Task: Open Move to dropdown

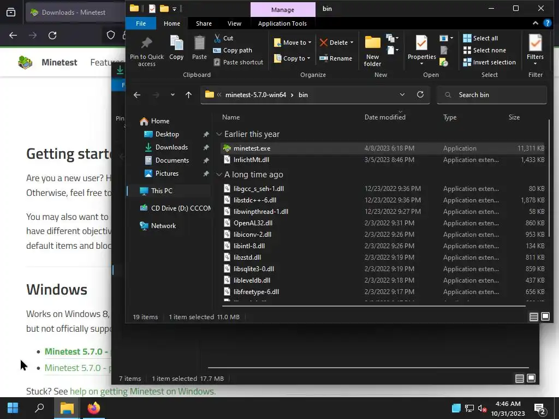Action: [293, 43]
